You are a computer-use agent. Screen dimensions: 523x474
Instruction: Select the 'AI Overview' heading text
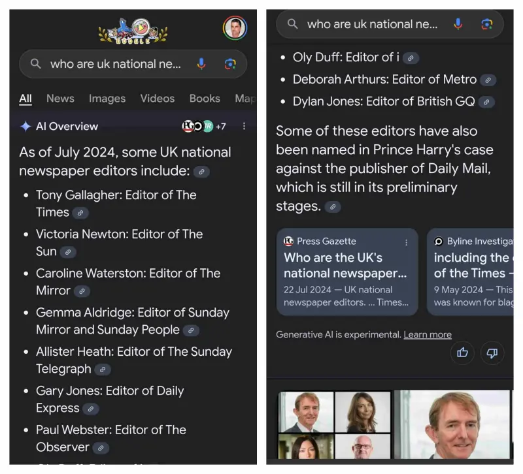(x=67, y=126)
